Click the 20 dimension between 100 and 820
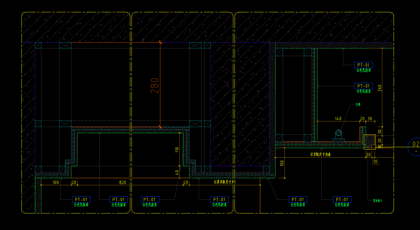 [x=74, y=182]
